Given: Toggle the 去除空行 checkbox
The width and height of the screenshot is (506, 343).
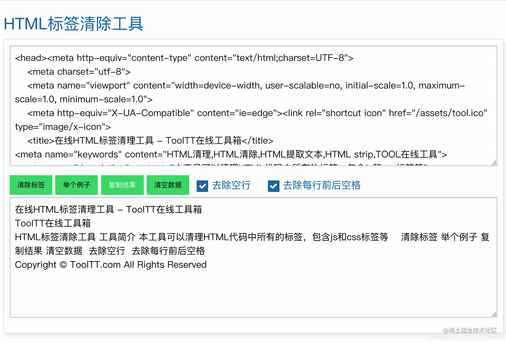Looking at the screenshot, I should coord(202,186).
